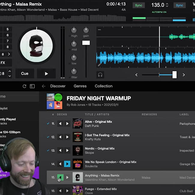Load Nordic Original Mix to left deck

(x=60, y=151)
